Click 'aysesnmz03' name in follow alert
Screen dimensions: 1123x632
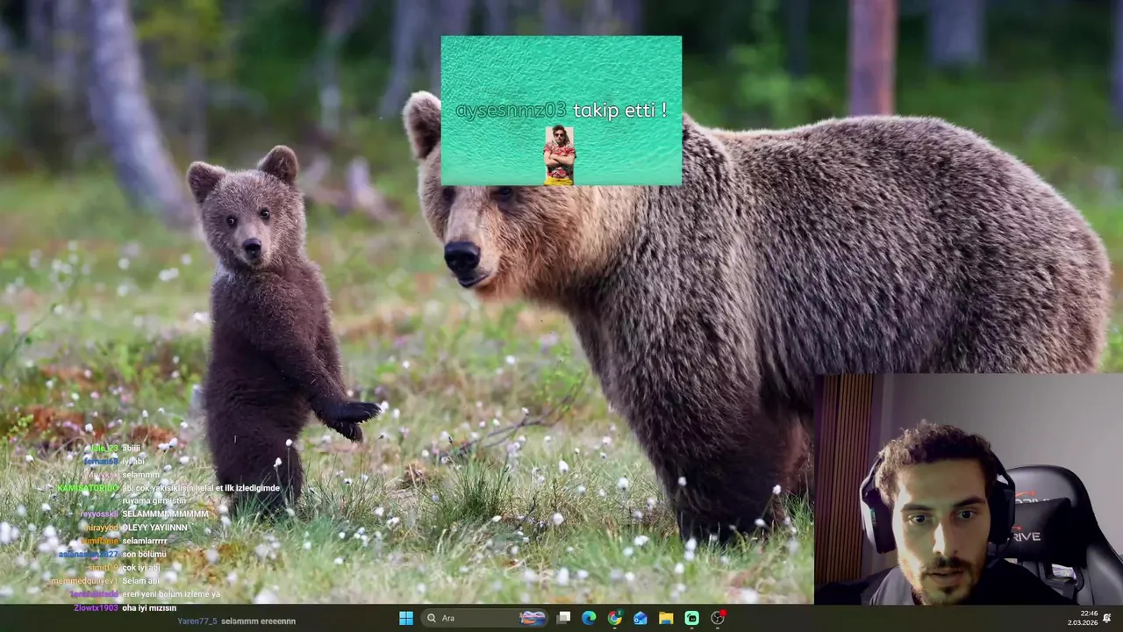click(511, 111)
